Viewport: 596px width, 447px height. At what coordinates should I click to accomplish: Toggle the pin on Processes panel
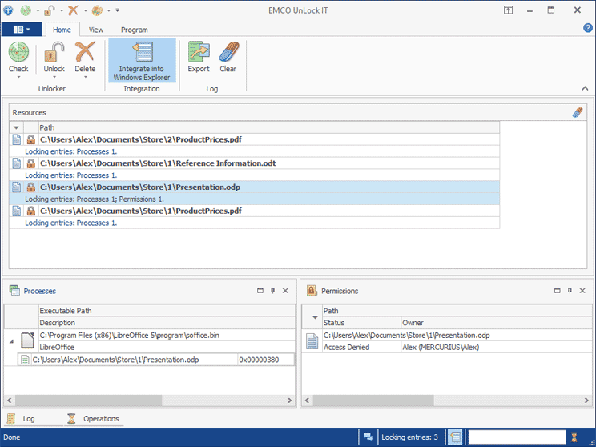(272, 291)
